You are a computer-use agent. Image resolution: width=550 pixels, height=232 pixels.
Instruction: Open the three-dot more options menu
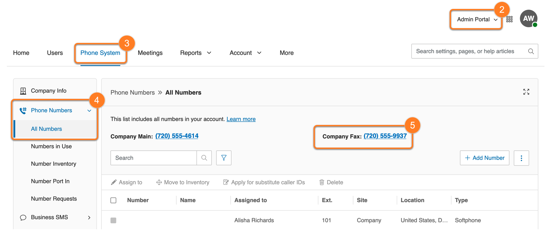point(521,158)
